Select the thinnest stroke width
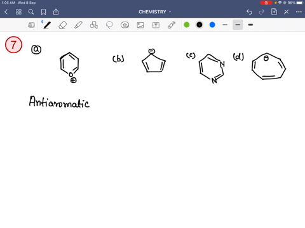 click(x=225, y=25)
